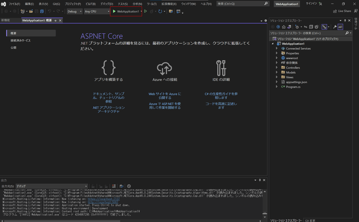Click the Find in Files folder icon
The width and height of the screenshot is (359, 222).
171,11
